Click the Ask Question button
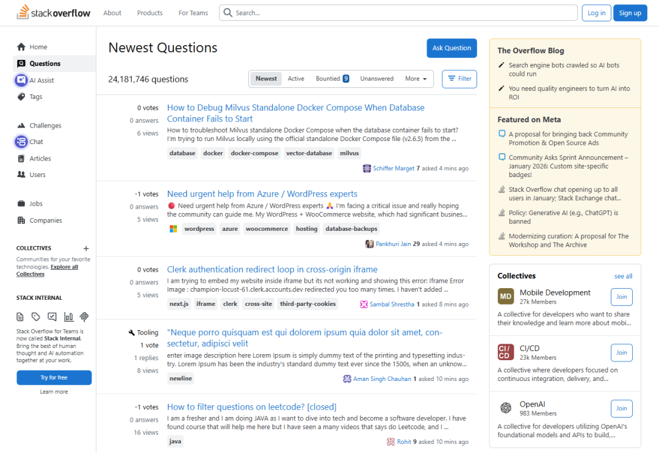 click(x=452, y=48)
